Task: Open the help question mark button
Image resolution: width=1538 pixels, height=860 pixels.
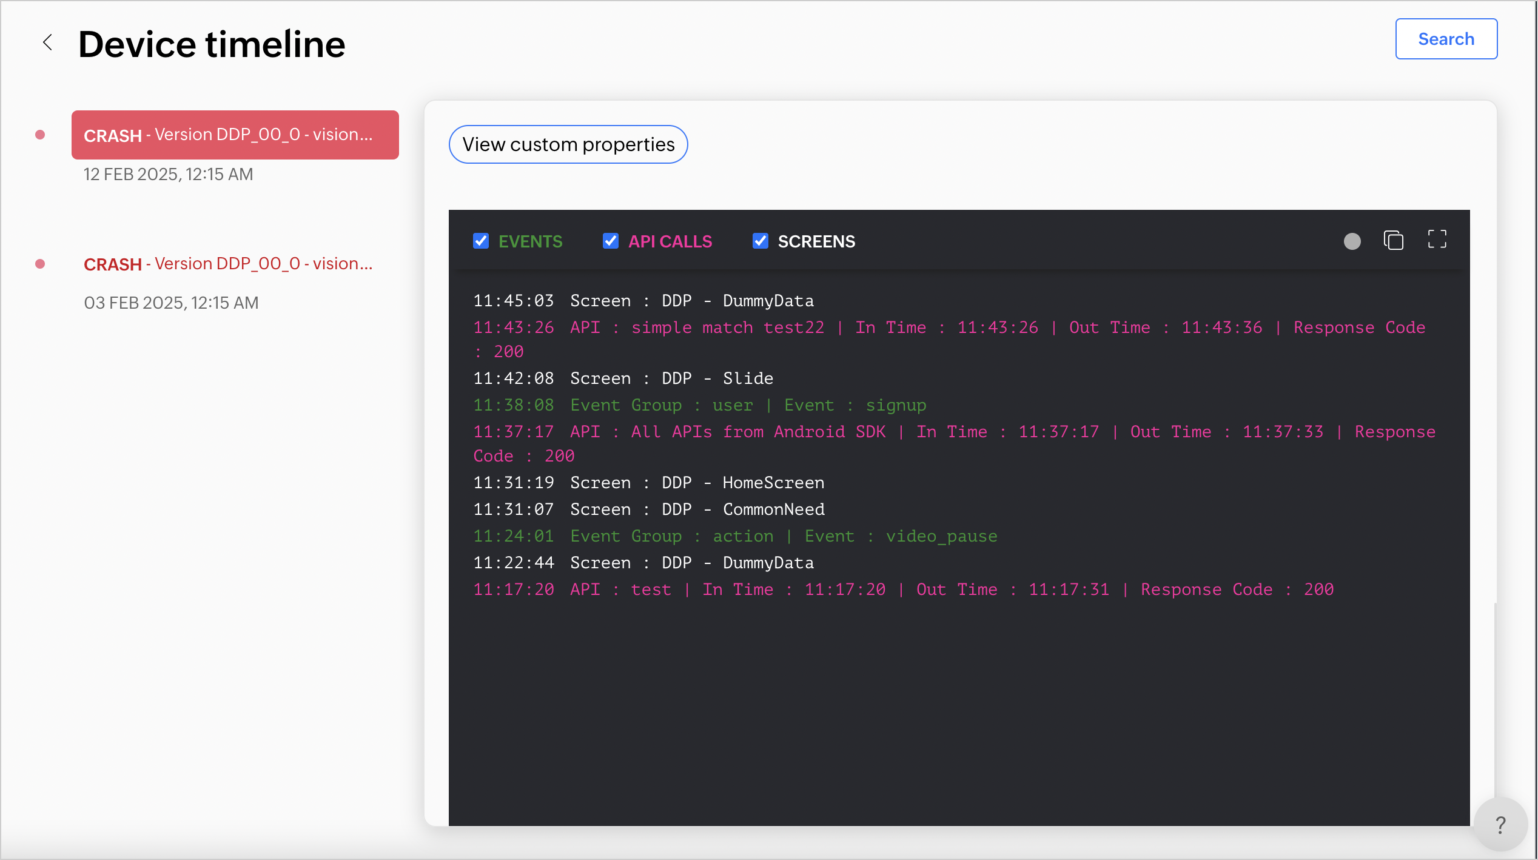Action: tap(1500, 825)
